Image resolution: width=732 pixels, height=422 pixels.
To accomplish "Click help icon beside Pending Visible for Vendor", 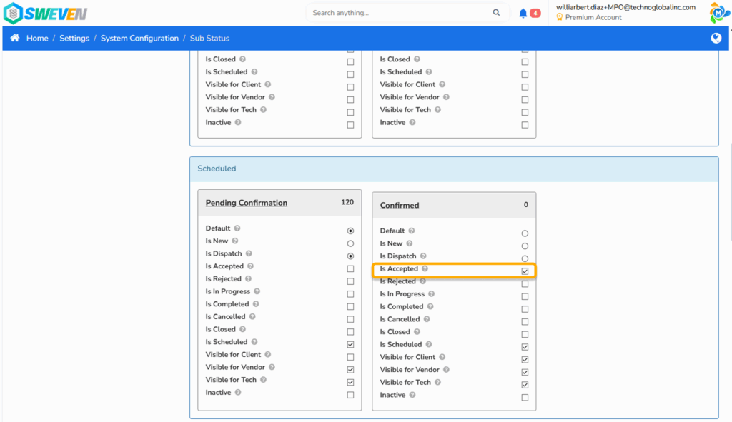I will pyautogui.click(x=272, y=368).
